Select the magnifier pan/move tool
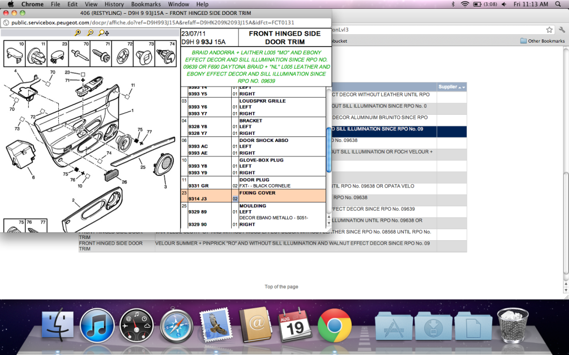Image resolution: width=569 pixels, height=355 pixels. point(103,33)
